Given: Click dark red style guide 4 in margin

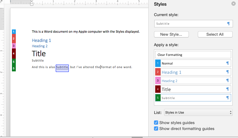Looking at the screenshot, I should coord(14,54).
